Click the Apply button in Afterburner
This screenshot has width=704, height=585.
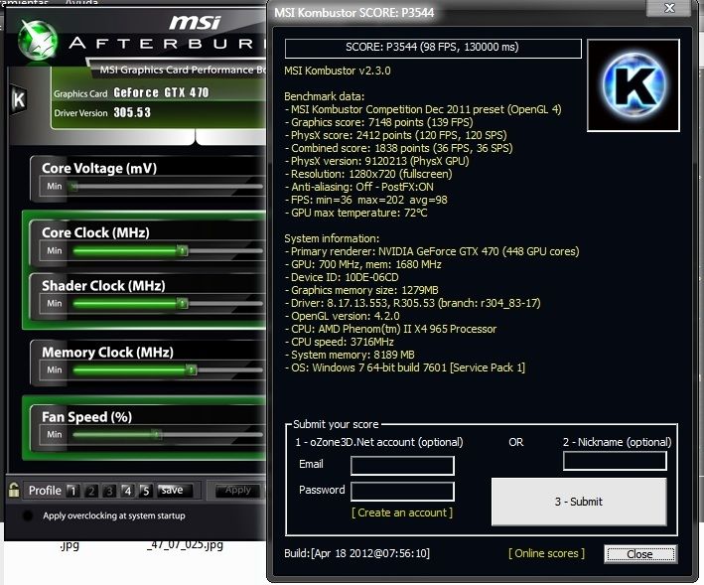[238, 491]
